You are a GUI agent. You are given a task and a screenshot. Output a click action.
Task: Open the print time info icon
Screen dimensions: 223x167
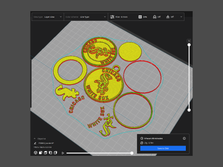184,138
